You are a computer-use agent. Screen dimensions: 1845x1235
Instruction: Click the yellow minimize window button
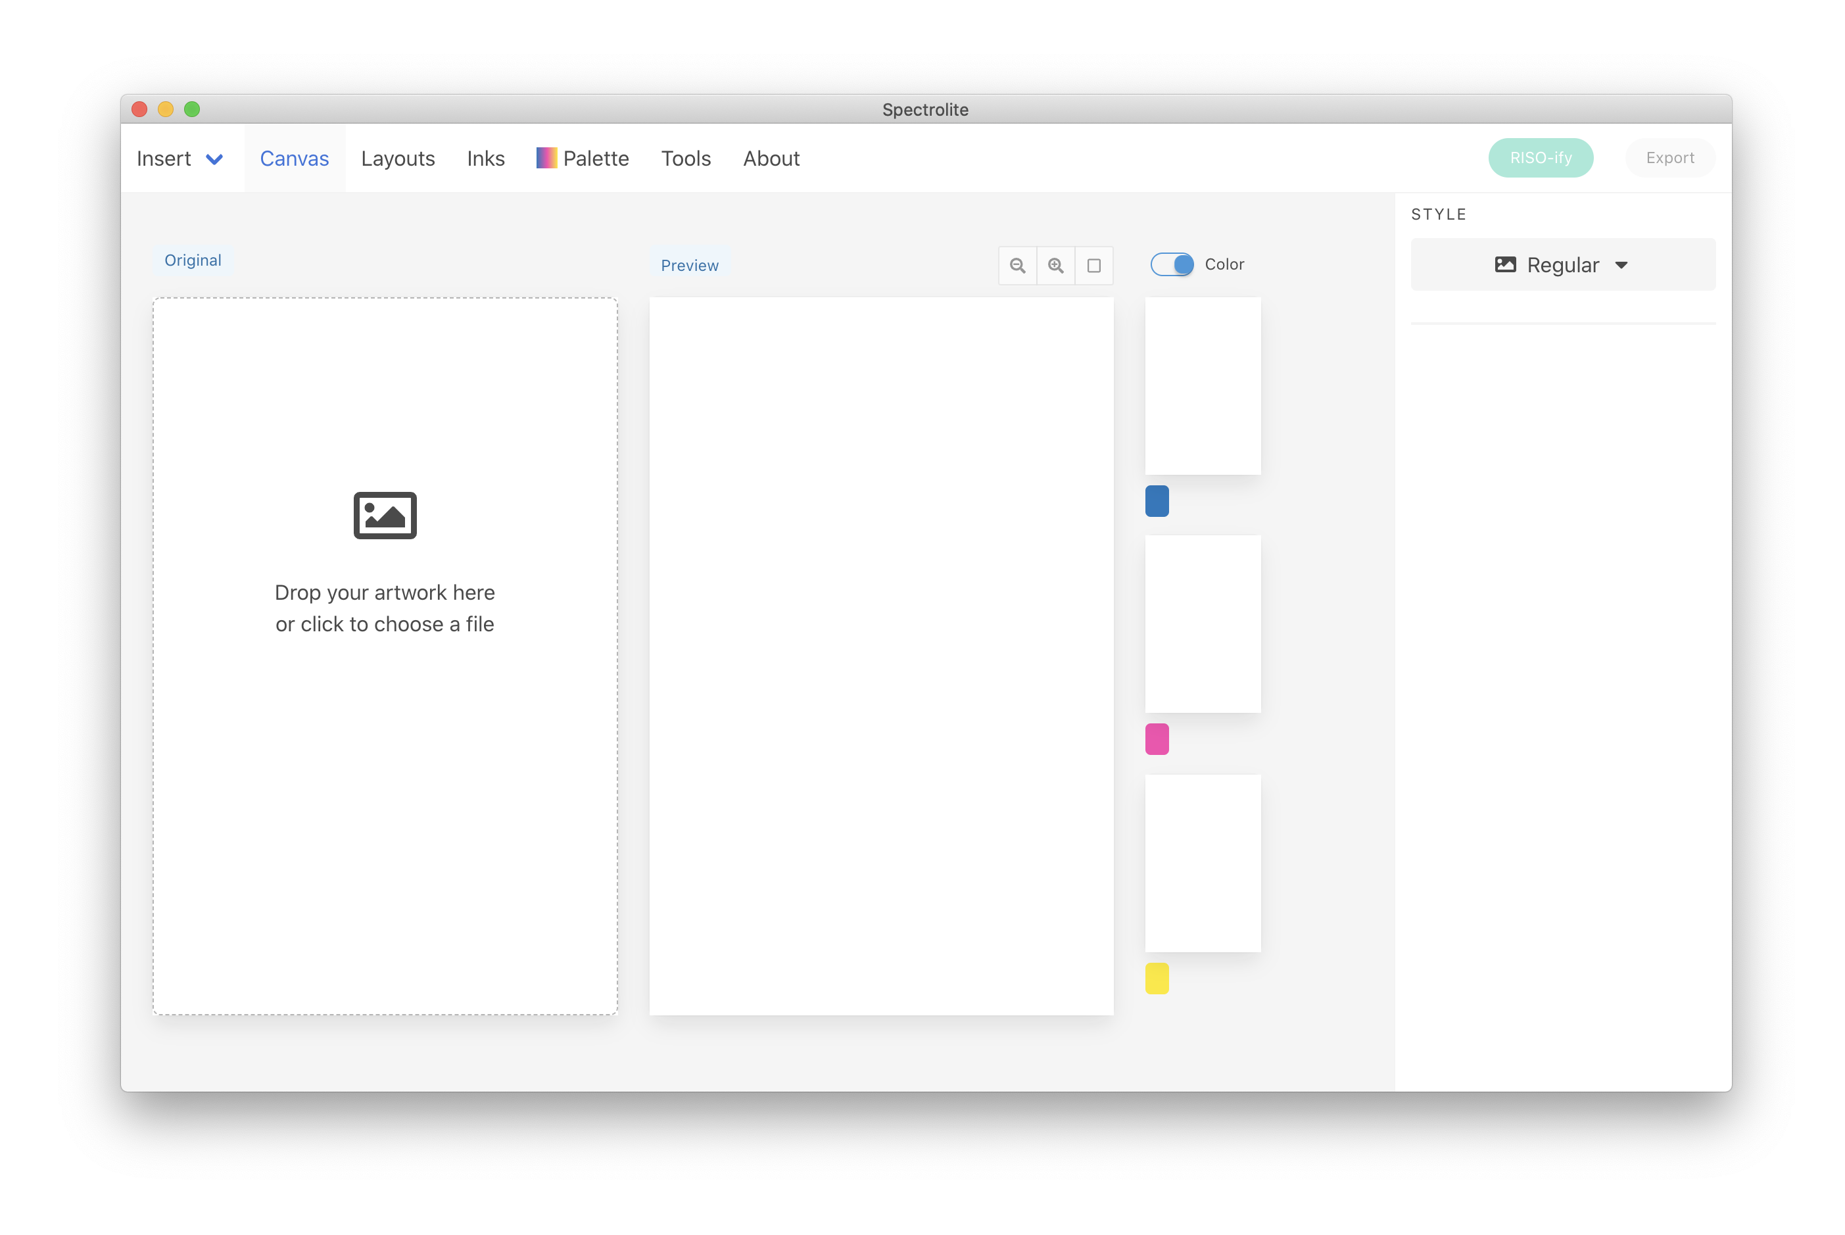click(x=165, y=109)
